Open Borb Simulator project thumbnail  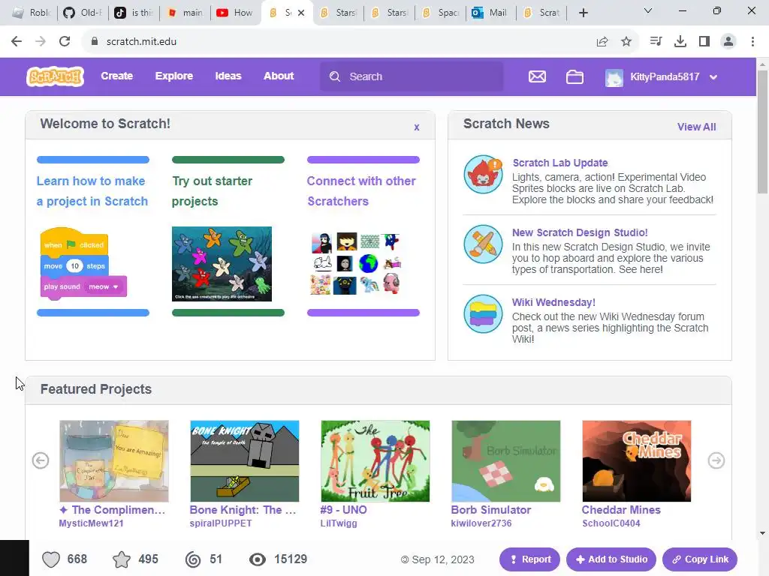click(505, 461)
